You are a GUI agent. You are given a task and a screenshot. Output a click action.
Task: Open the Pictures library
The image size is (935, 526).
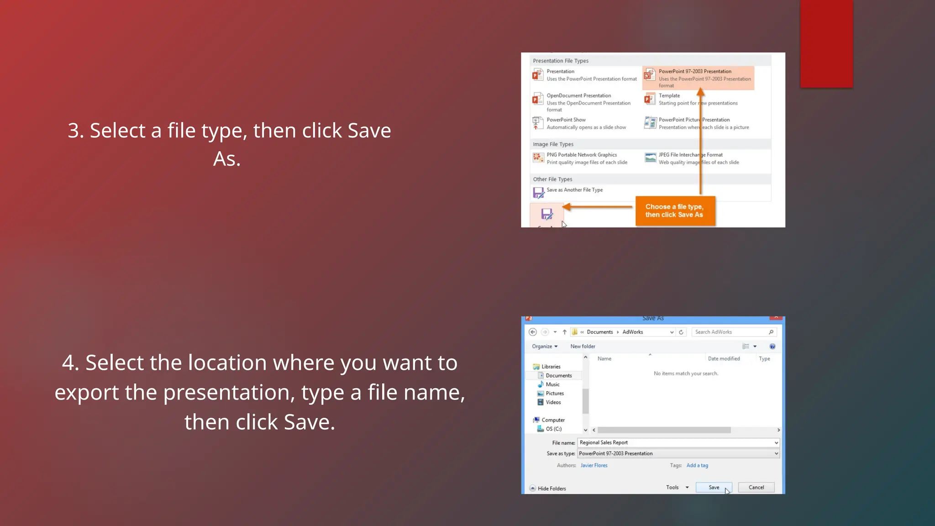pyautogui.click(x=551, y=394)
